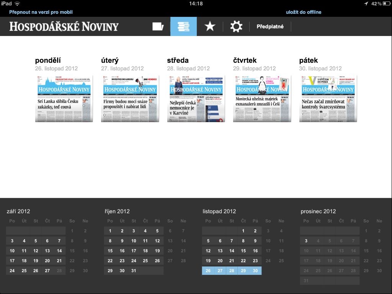The width and height of the screenshot is (392, 294).
Task: Tap the battery indicator in status bar
Action: click(x=383, y=3)
